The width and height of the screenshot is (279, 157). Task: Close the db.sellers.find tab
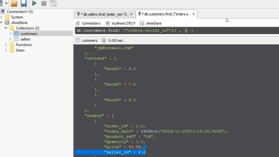[x=131, y=14]
